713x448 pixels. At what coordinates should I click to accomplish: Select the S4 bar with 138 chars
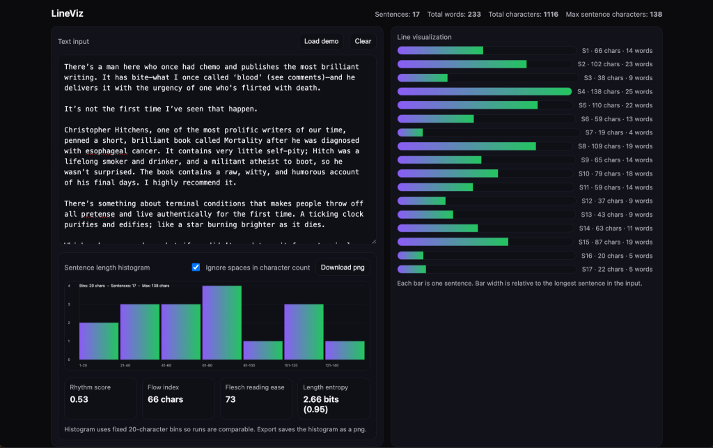pos(484,91)
